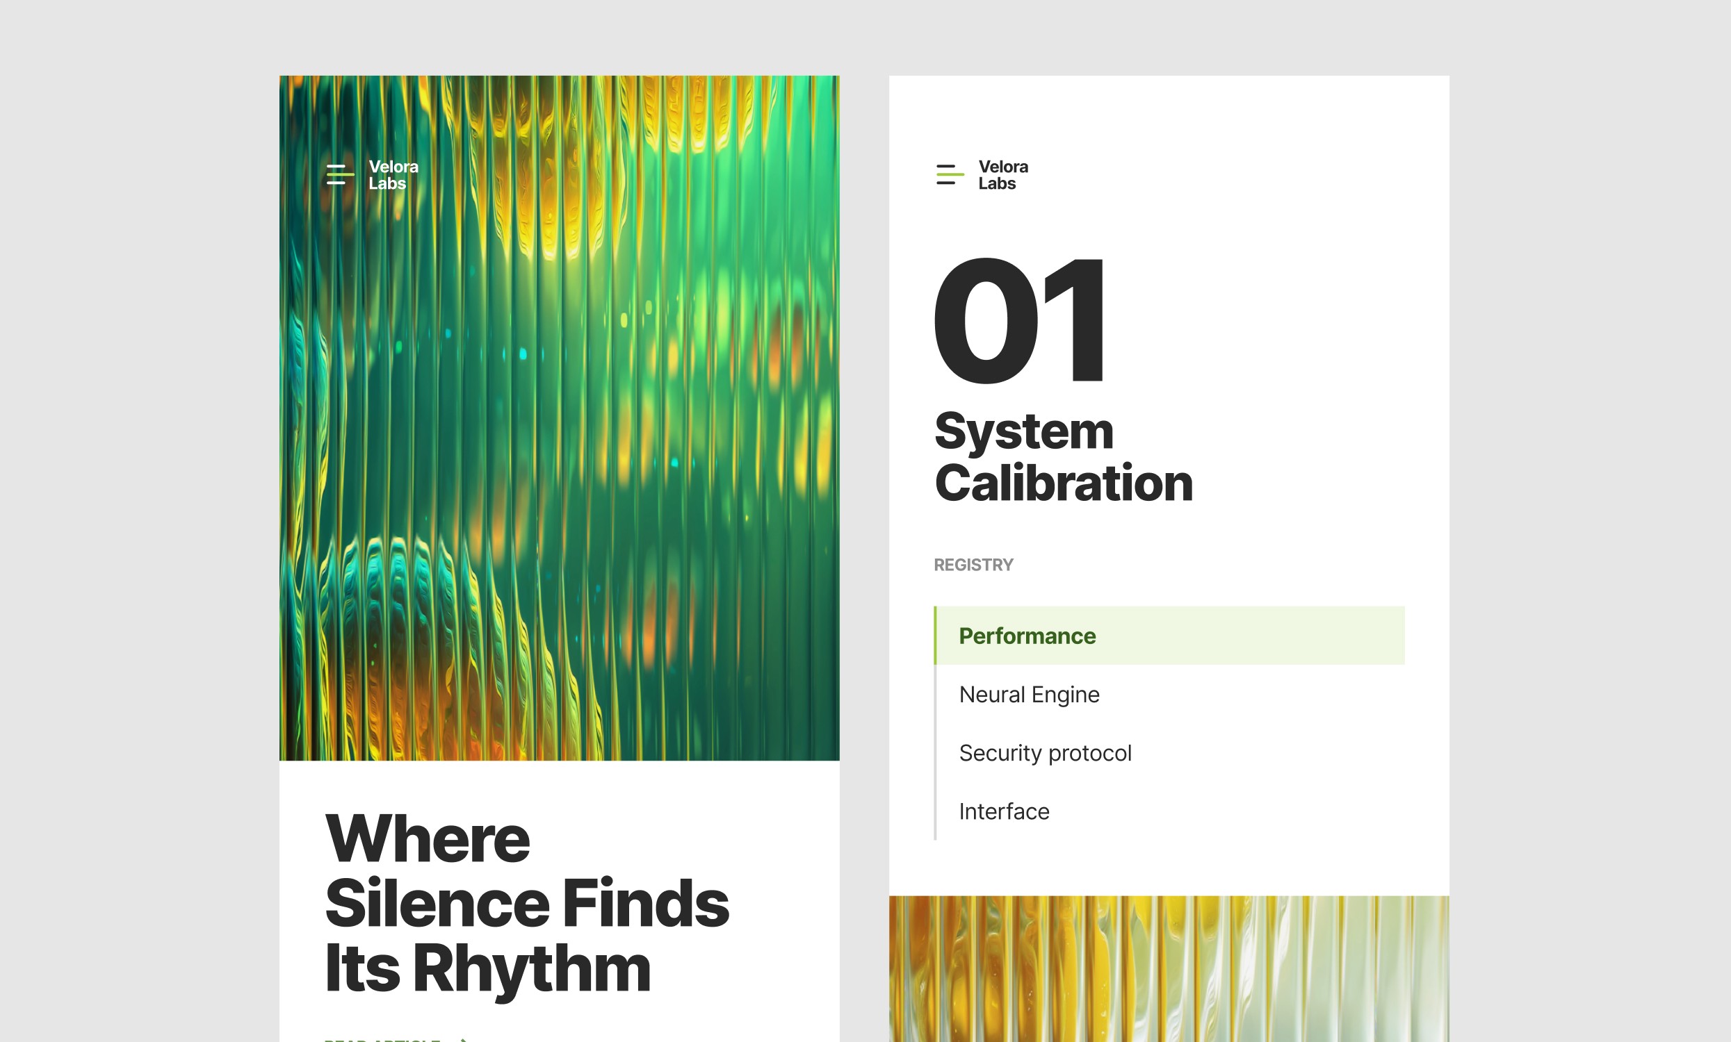The image size is (1731, 1042).
Task: Select the Security protocol registry item
Action: [x=1169, y=753]
